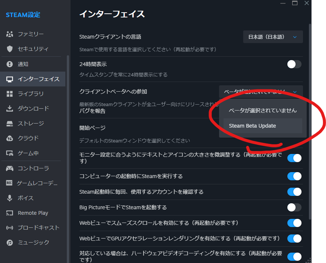Go to the 通知 settings section

[33, 64]
